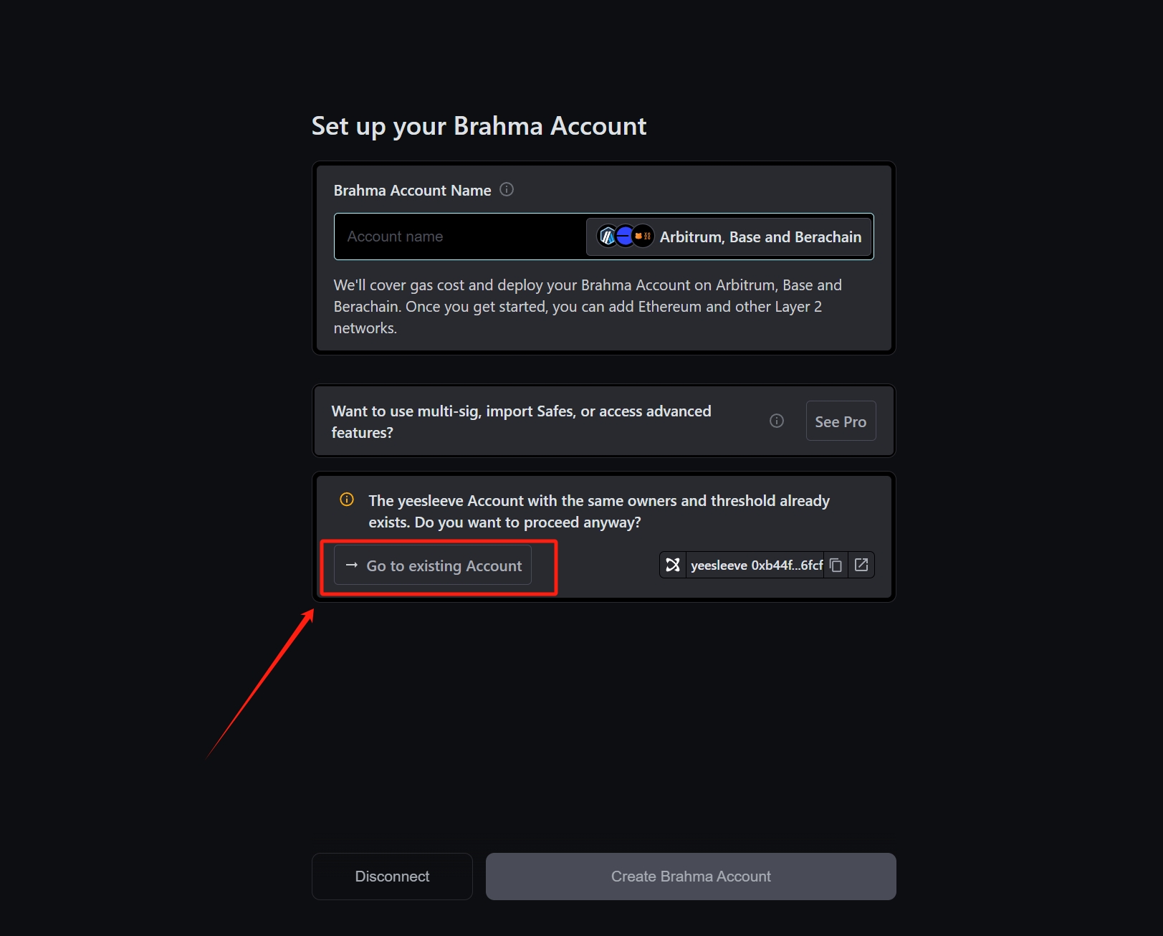Click info icon beside Brahma Account Name
The height and width of the screenshot is (936, 1163).
(507, 189)
